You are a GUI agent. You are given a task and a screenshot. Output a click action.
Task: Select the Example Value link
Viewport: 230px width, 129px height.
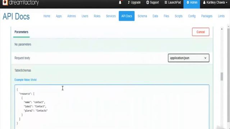click(22, 80)
